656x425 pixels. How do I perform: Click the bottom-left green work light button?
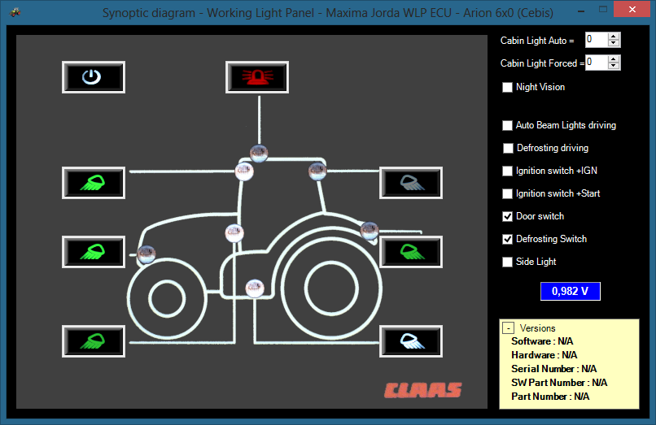click(94, 341)
